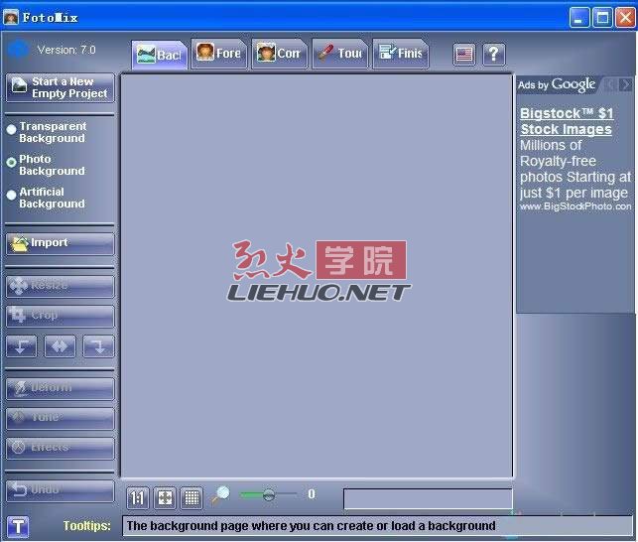The image size is (638, 542).
Task: Open the Foreground tab
Action: [x=219, y=54]
